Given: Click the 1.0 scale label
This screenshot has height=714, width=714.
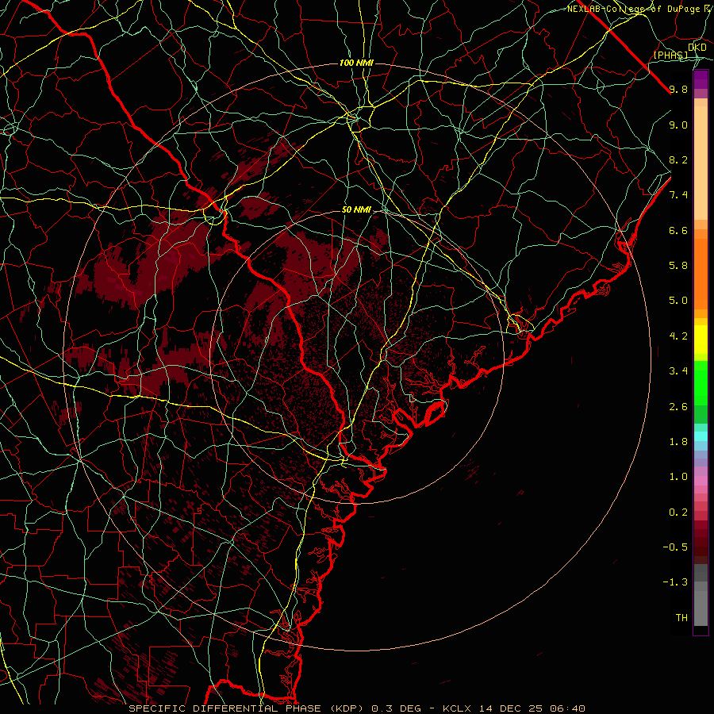Looking at the screenshot, I should [678, 477].
